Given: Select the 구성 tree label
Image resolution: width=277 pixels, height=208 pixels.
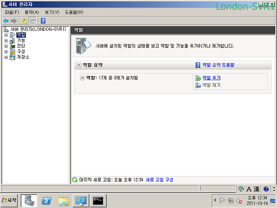Looking at the screenshot, I should [21, 52].
